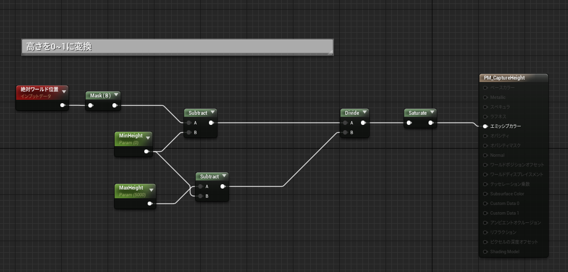Image resolution: width=568 pixels, height=272 pixels.
Task: Click the Subsurface Color pin
Action: click(485, 194)
